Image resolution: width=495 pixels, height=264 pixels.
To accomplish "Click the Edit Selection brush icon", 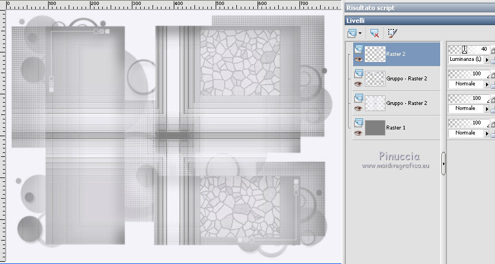I will pos(392,33).
